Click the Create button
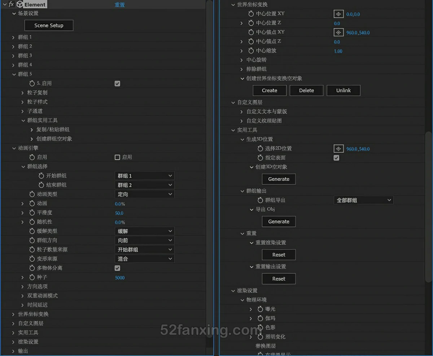The image size is (433, 356). (270, 90)
